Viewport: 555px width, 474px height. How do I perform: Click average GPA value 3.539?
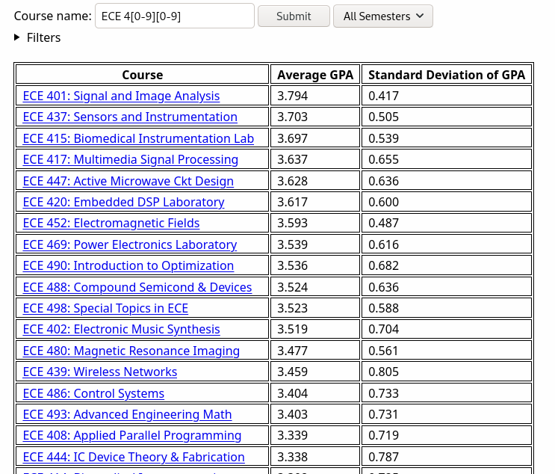coord(292,244)
